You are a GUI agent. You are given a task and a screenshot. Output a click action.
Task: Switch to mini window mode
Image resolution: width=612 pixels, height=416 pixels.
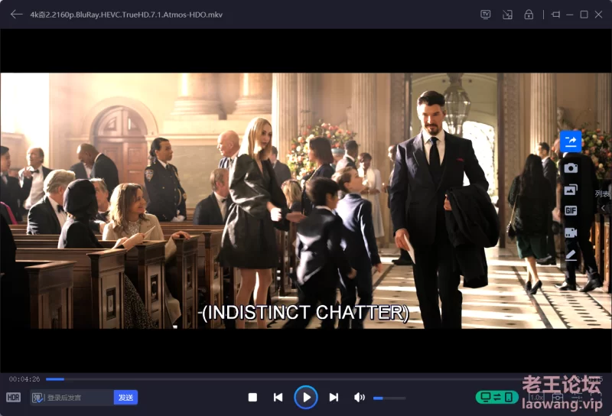click(x=507, y=15)
